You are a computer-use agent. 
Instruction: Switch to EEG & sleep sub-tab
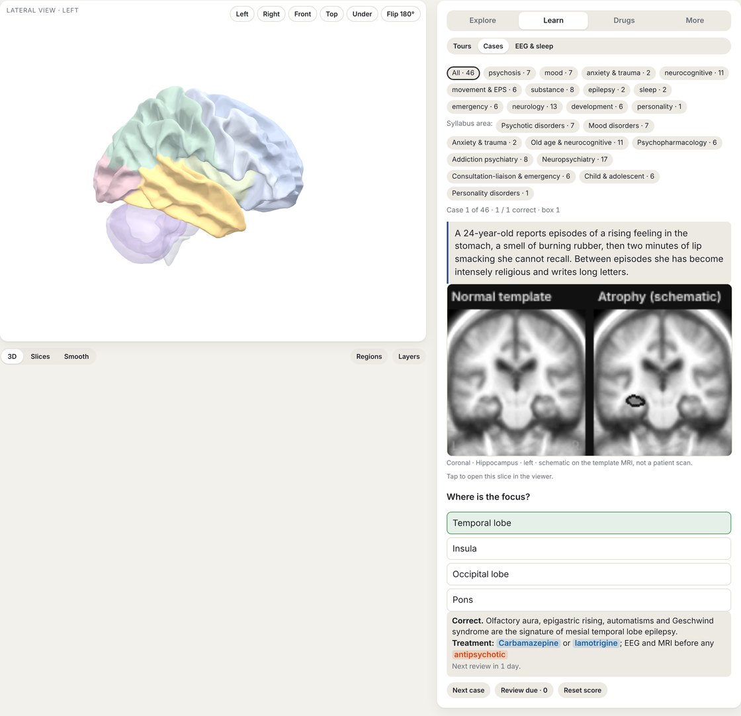point(534,46)
